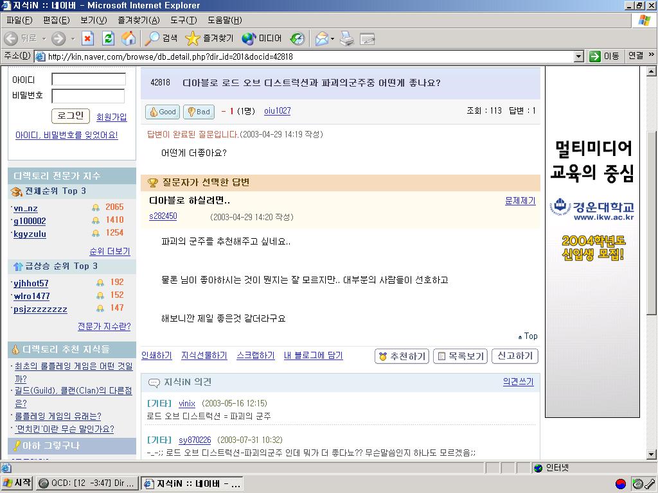
Task: Open the 회원가입 sign-up link
Action: pos(112,117)
